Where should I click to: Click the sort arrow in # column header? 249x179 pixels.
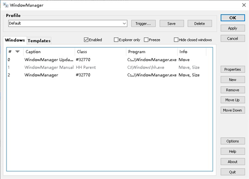[17, 52]
